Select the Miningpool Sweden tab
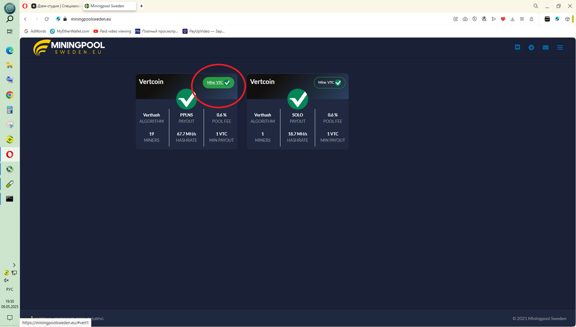Screen dimensions: 576x327 pos(108,6)
